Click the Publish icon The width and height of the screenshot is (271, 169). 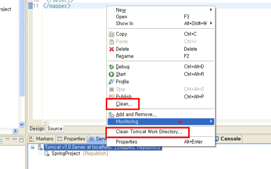[x=111, y=97]
